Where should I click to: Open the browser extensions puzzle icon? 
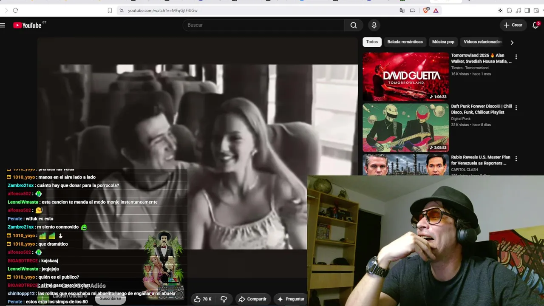509,10
